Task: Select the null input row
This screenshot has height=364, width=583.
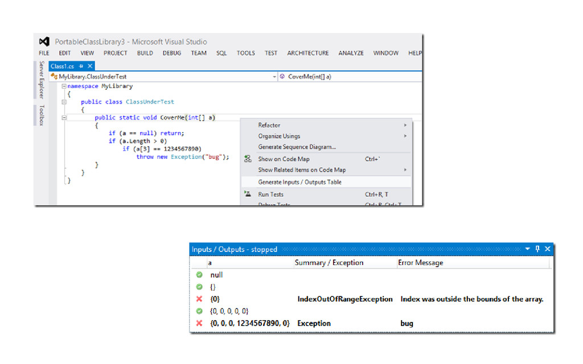Action: click(371, 275)
